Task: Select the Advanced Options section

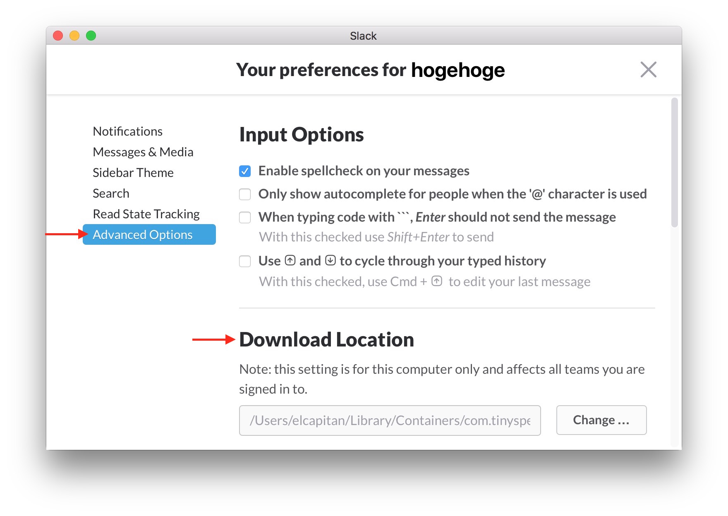Action: (149, 234)
